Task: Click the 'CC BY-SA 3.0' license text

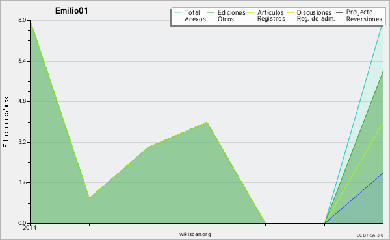Action: tap(370, 235)
